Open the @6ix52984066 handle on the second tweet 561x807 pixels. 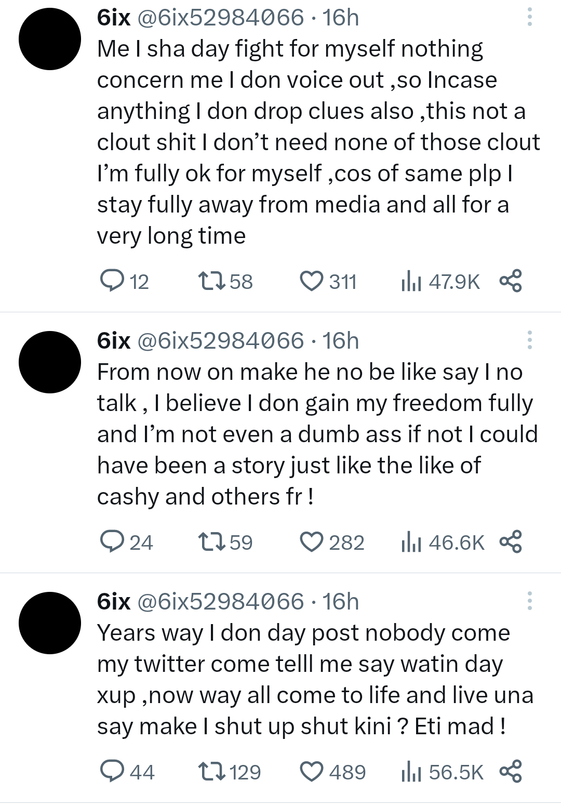point(220,341)
